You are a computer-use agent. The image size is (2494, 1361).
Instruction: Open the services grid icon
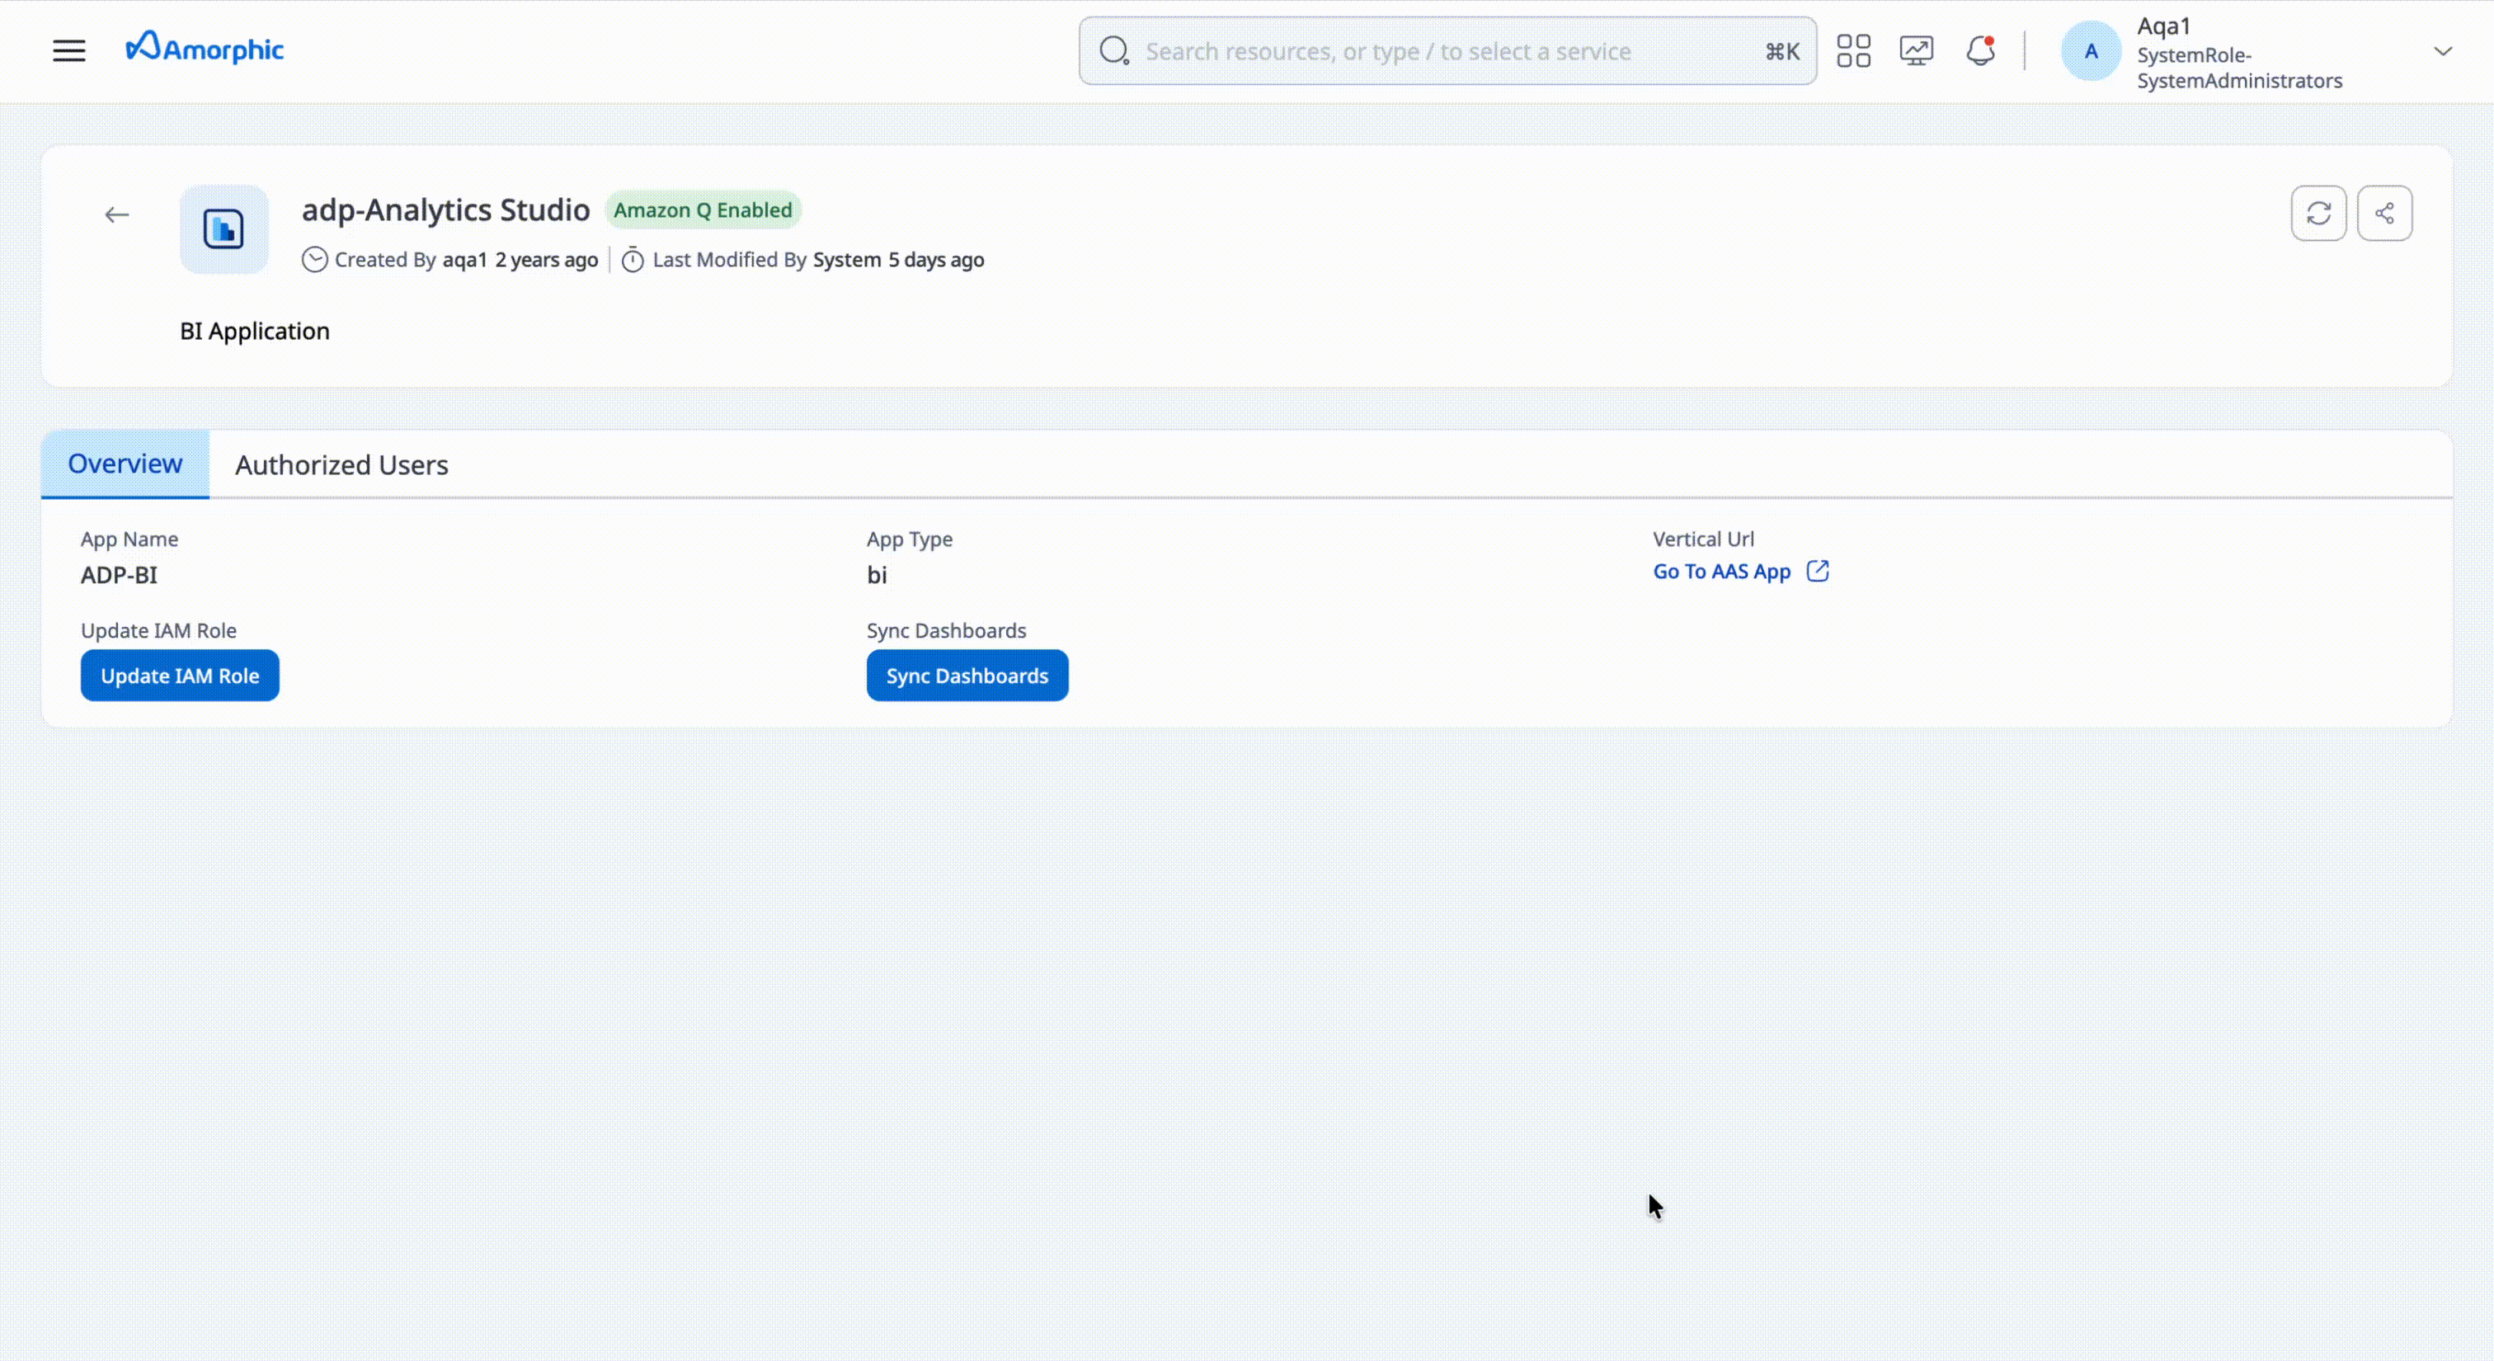pos(1853,50)
